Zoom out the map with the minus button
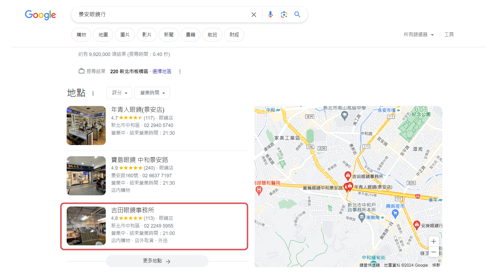The width and height of the screenshot is (495, 274). [x=434, y=252]
